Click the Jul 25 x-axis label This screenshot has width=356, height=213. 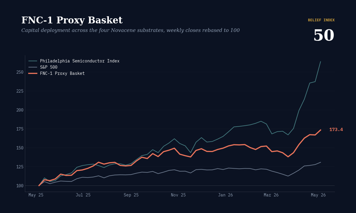point(83,195)
